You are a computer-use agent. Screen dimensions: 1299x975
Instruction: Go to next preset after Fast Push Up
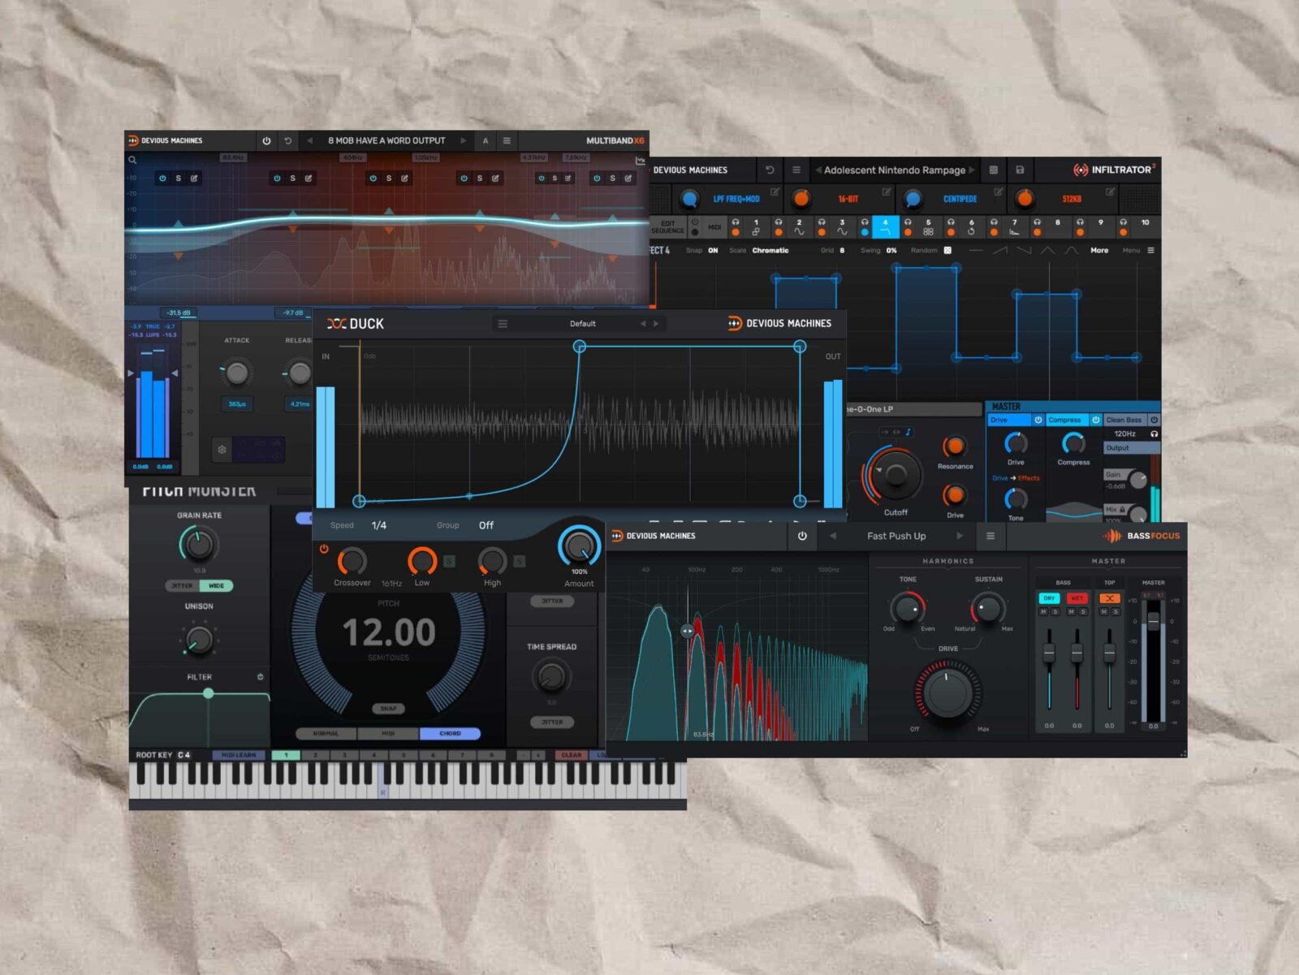point(960,536)
